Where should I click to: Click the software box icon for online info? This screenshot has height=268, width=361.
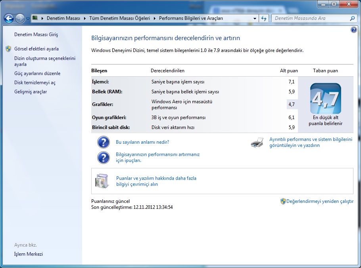point(102,181)
